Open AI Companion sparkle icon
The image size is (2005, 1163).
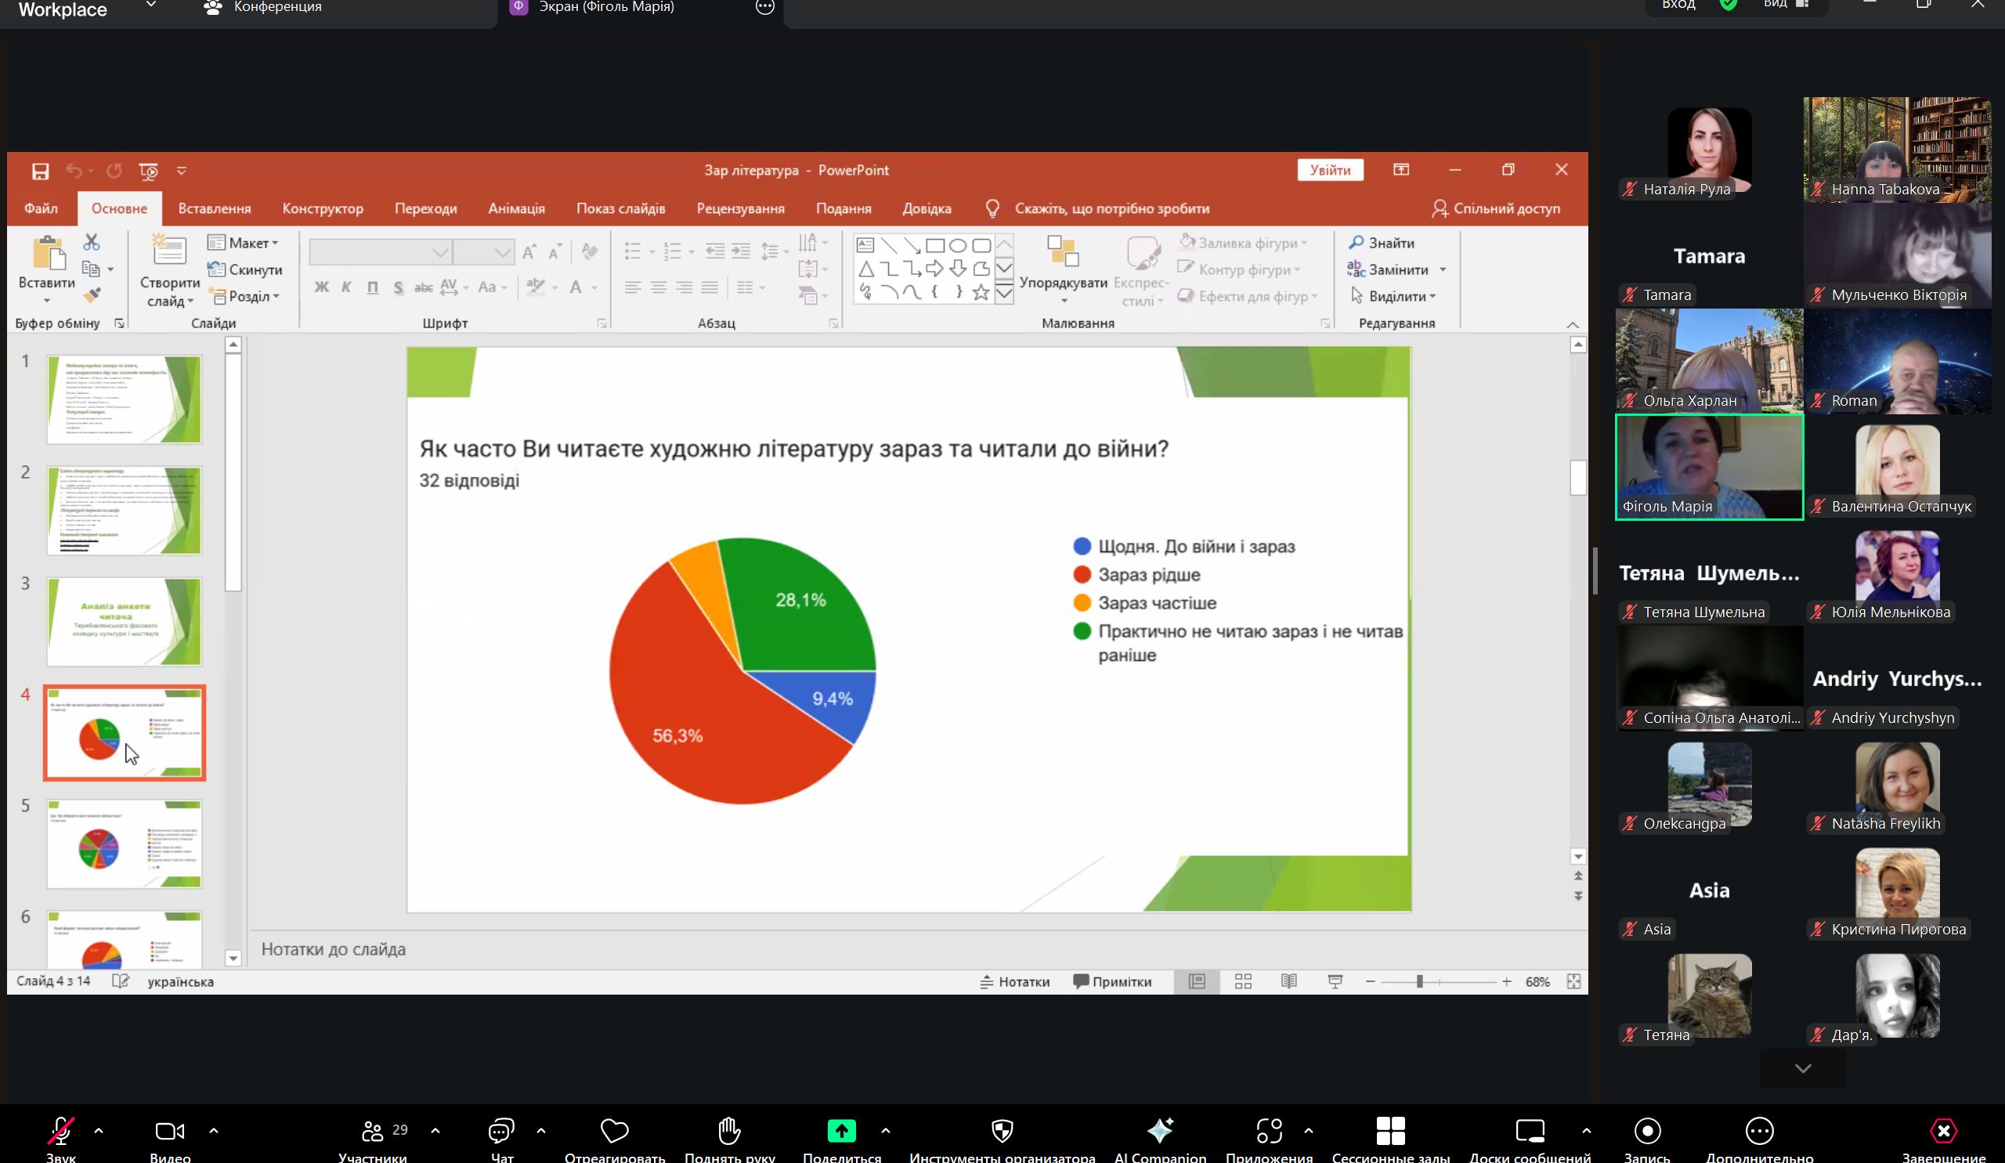1159,1130
